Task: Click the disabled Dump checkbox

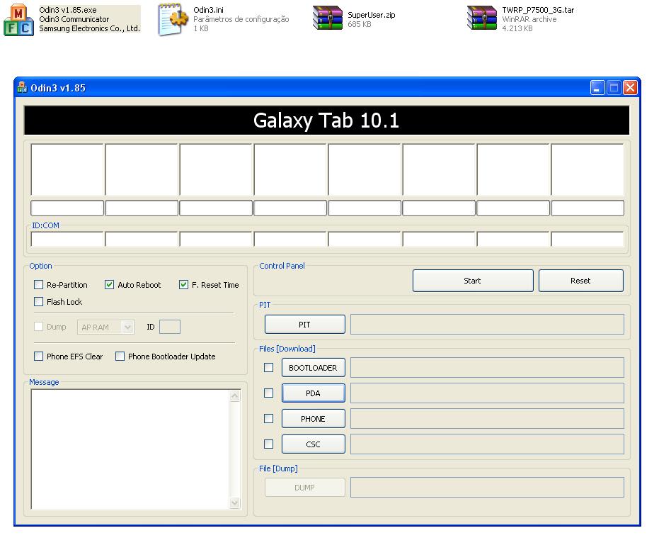Action: 38,327
